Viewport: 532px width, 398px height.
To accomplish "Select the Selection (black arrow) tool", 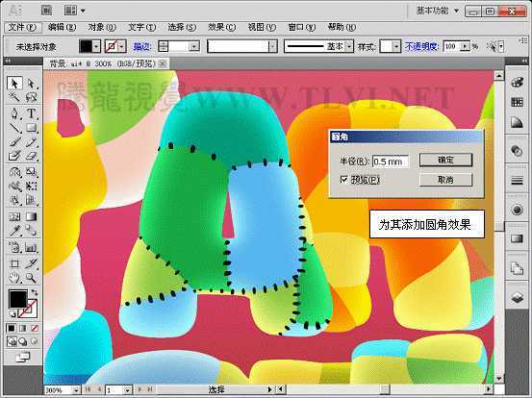I will pyautogui.click(x=14, y=84).
